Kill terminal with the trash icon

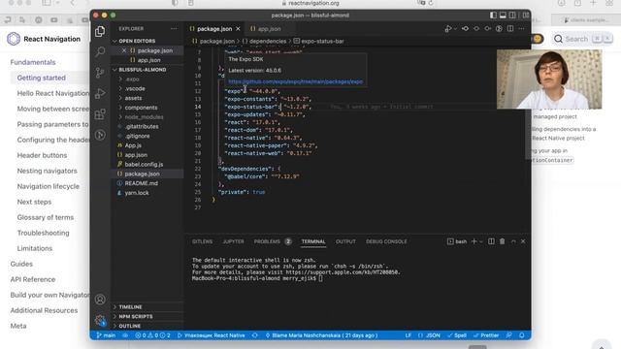pos(503,241)
